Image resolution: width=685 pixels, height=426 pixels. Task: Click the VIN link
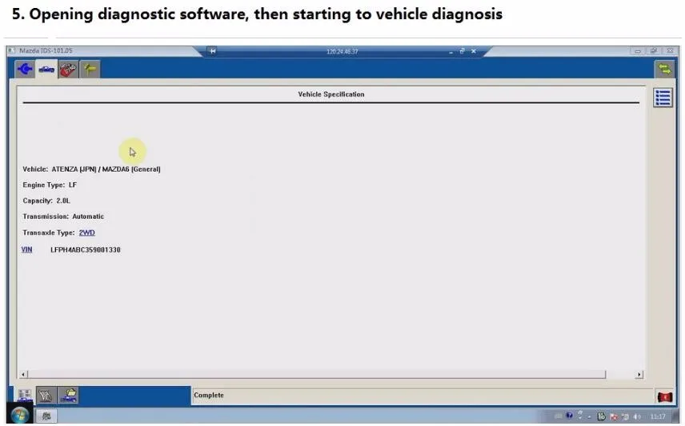tap(26, 249)
